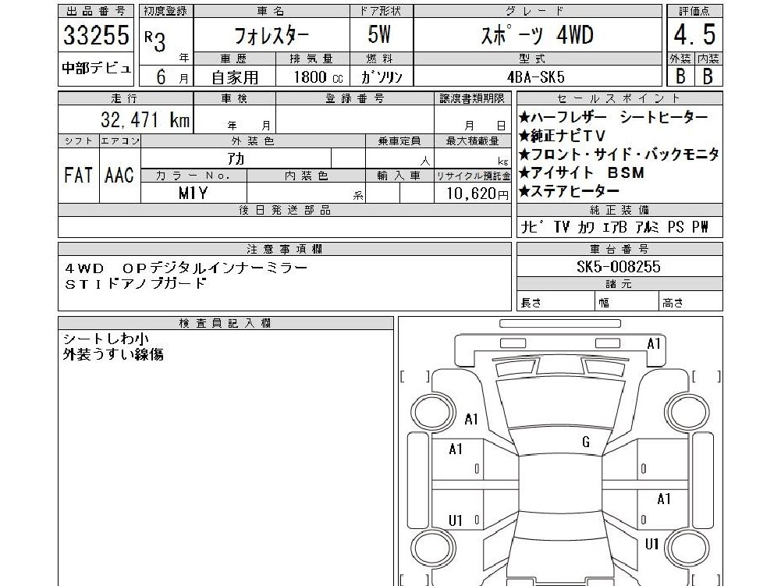The height and width of the screenshot is (586, 781).
Task: Click the 後日発送部品 header
Action: [285, 210]
